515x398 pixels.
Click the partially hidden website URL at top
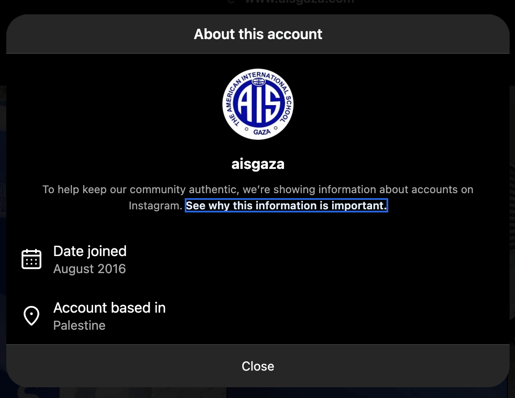point(299,2)
